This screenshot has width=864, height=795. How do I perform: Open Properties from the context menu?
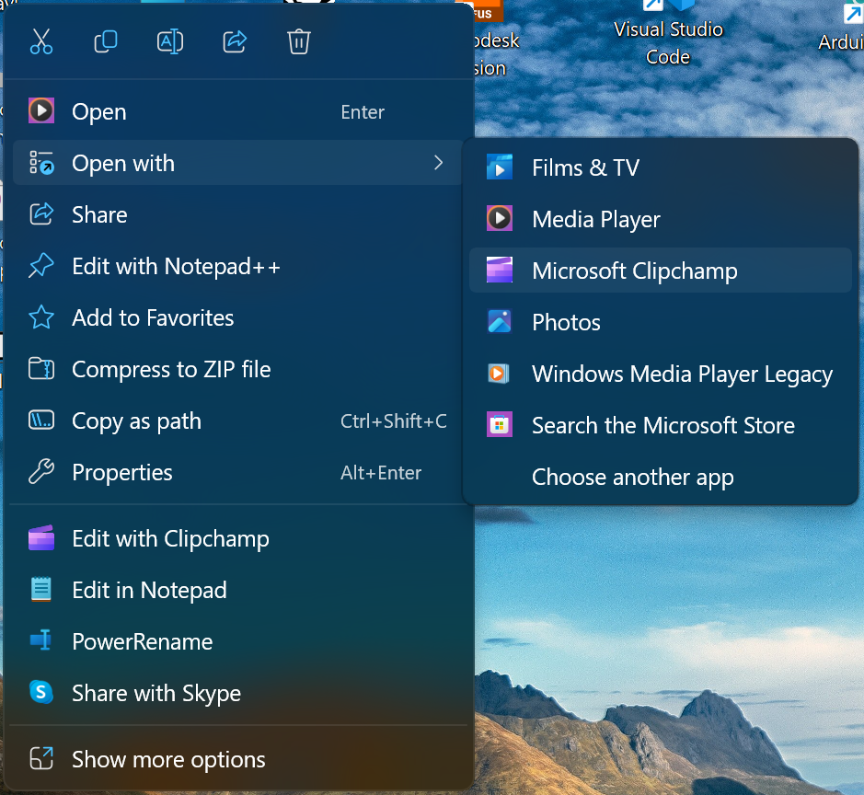(x=238, y=473)
